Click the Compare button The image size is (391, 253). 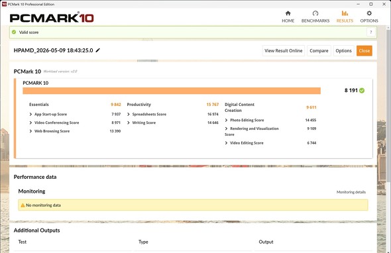coord(319,50)
